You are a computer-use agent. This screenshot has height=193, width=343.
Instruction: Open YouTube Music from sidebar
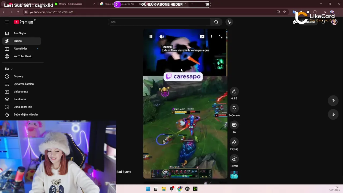(22, 56)
